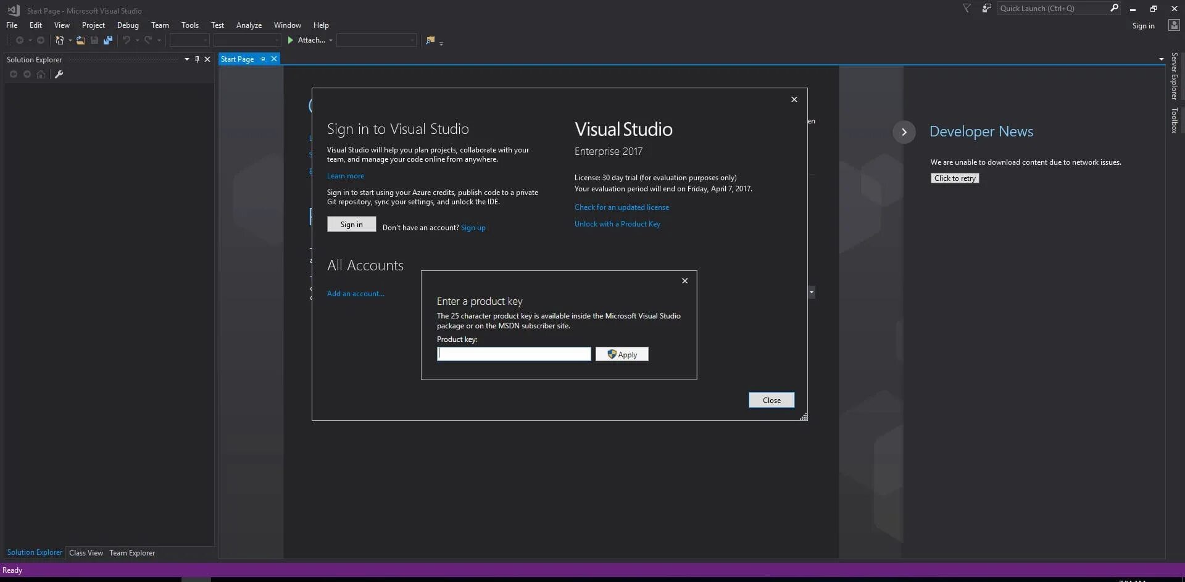1185x582 pixels.
Task: Click the Close button in the dialog
Action: pyautogui.click(x=771, y=400)
